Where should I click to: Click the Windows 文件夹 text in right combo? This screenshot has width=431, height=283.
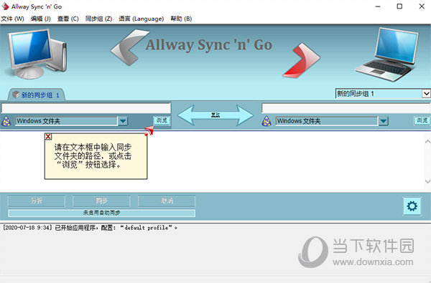299,121
